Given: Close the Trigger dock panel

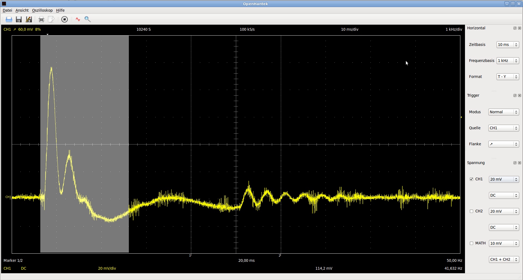Looking at the screenshot, I should point(519,96).
